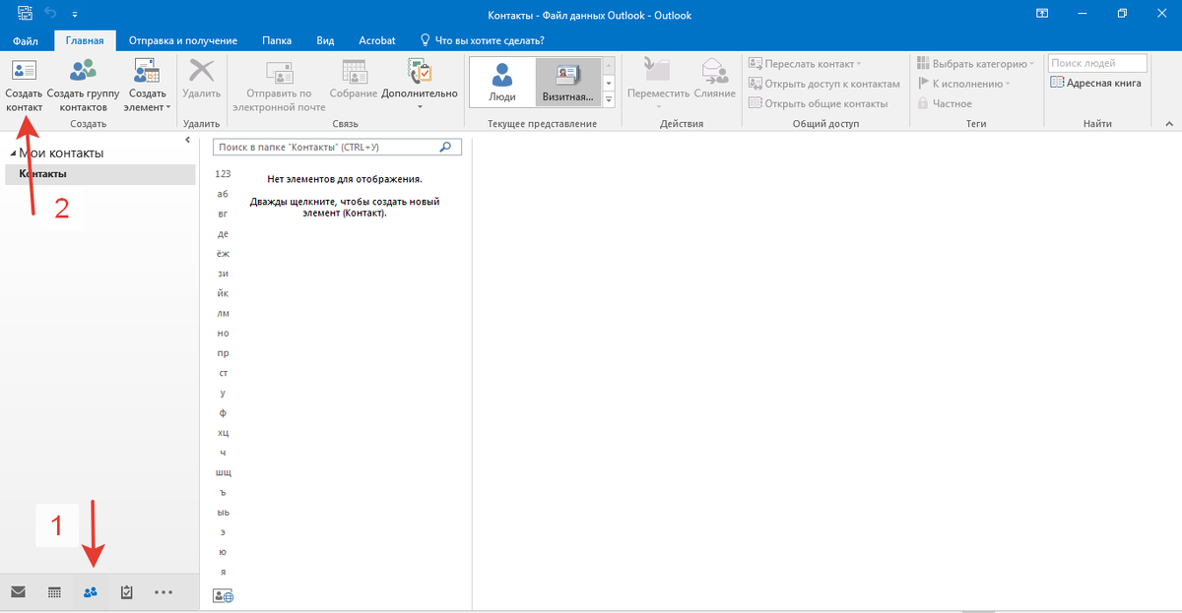
Task: Open the К исполнению dropdown
Action: point(965,84)
